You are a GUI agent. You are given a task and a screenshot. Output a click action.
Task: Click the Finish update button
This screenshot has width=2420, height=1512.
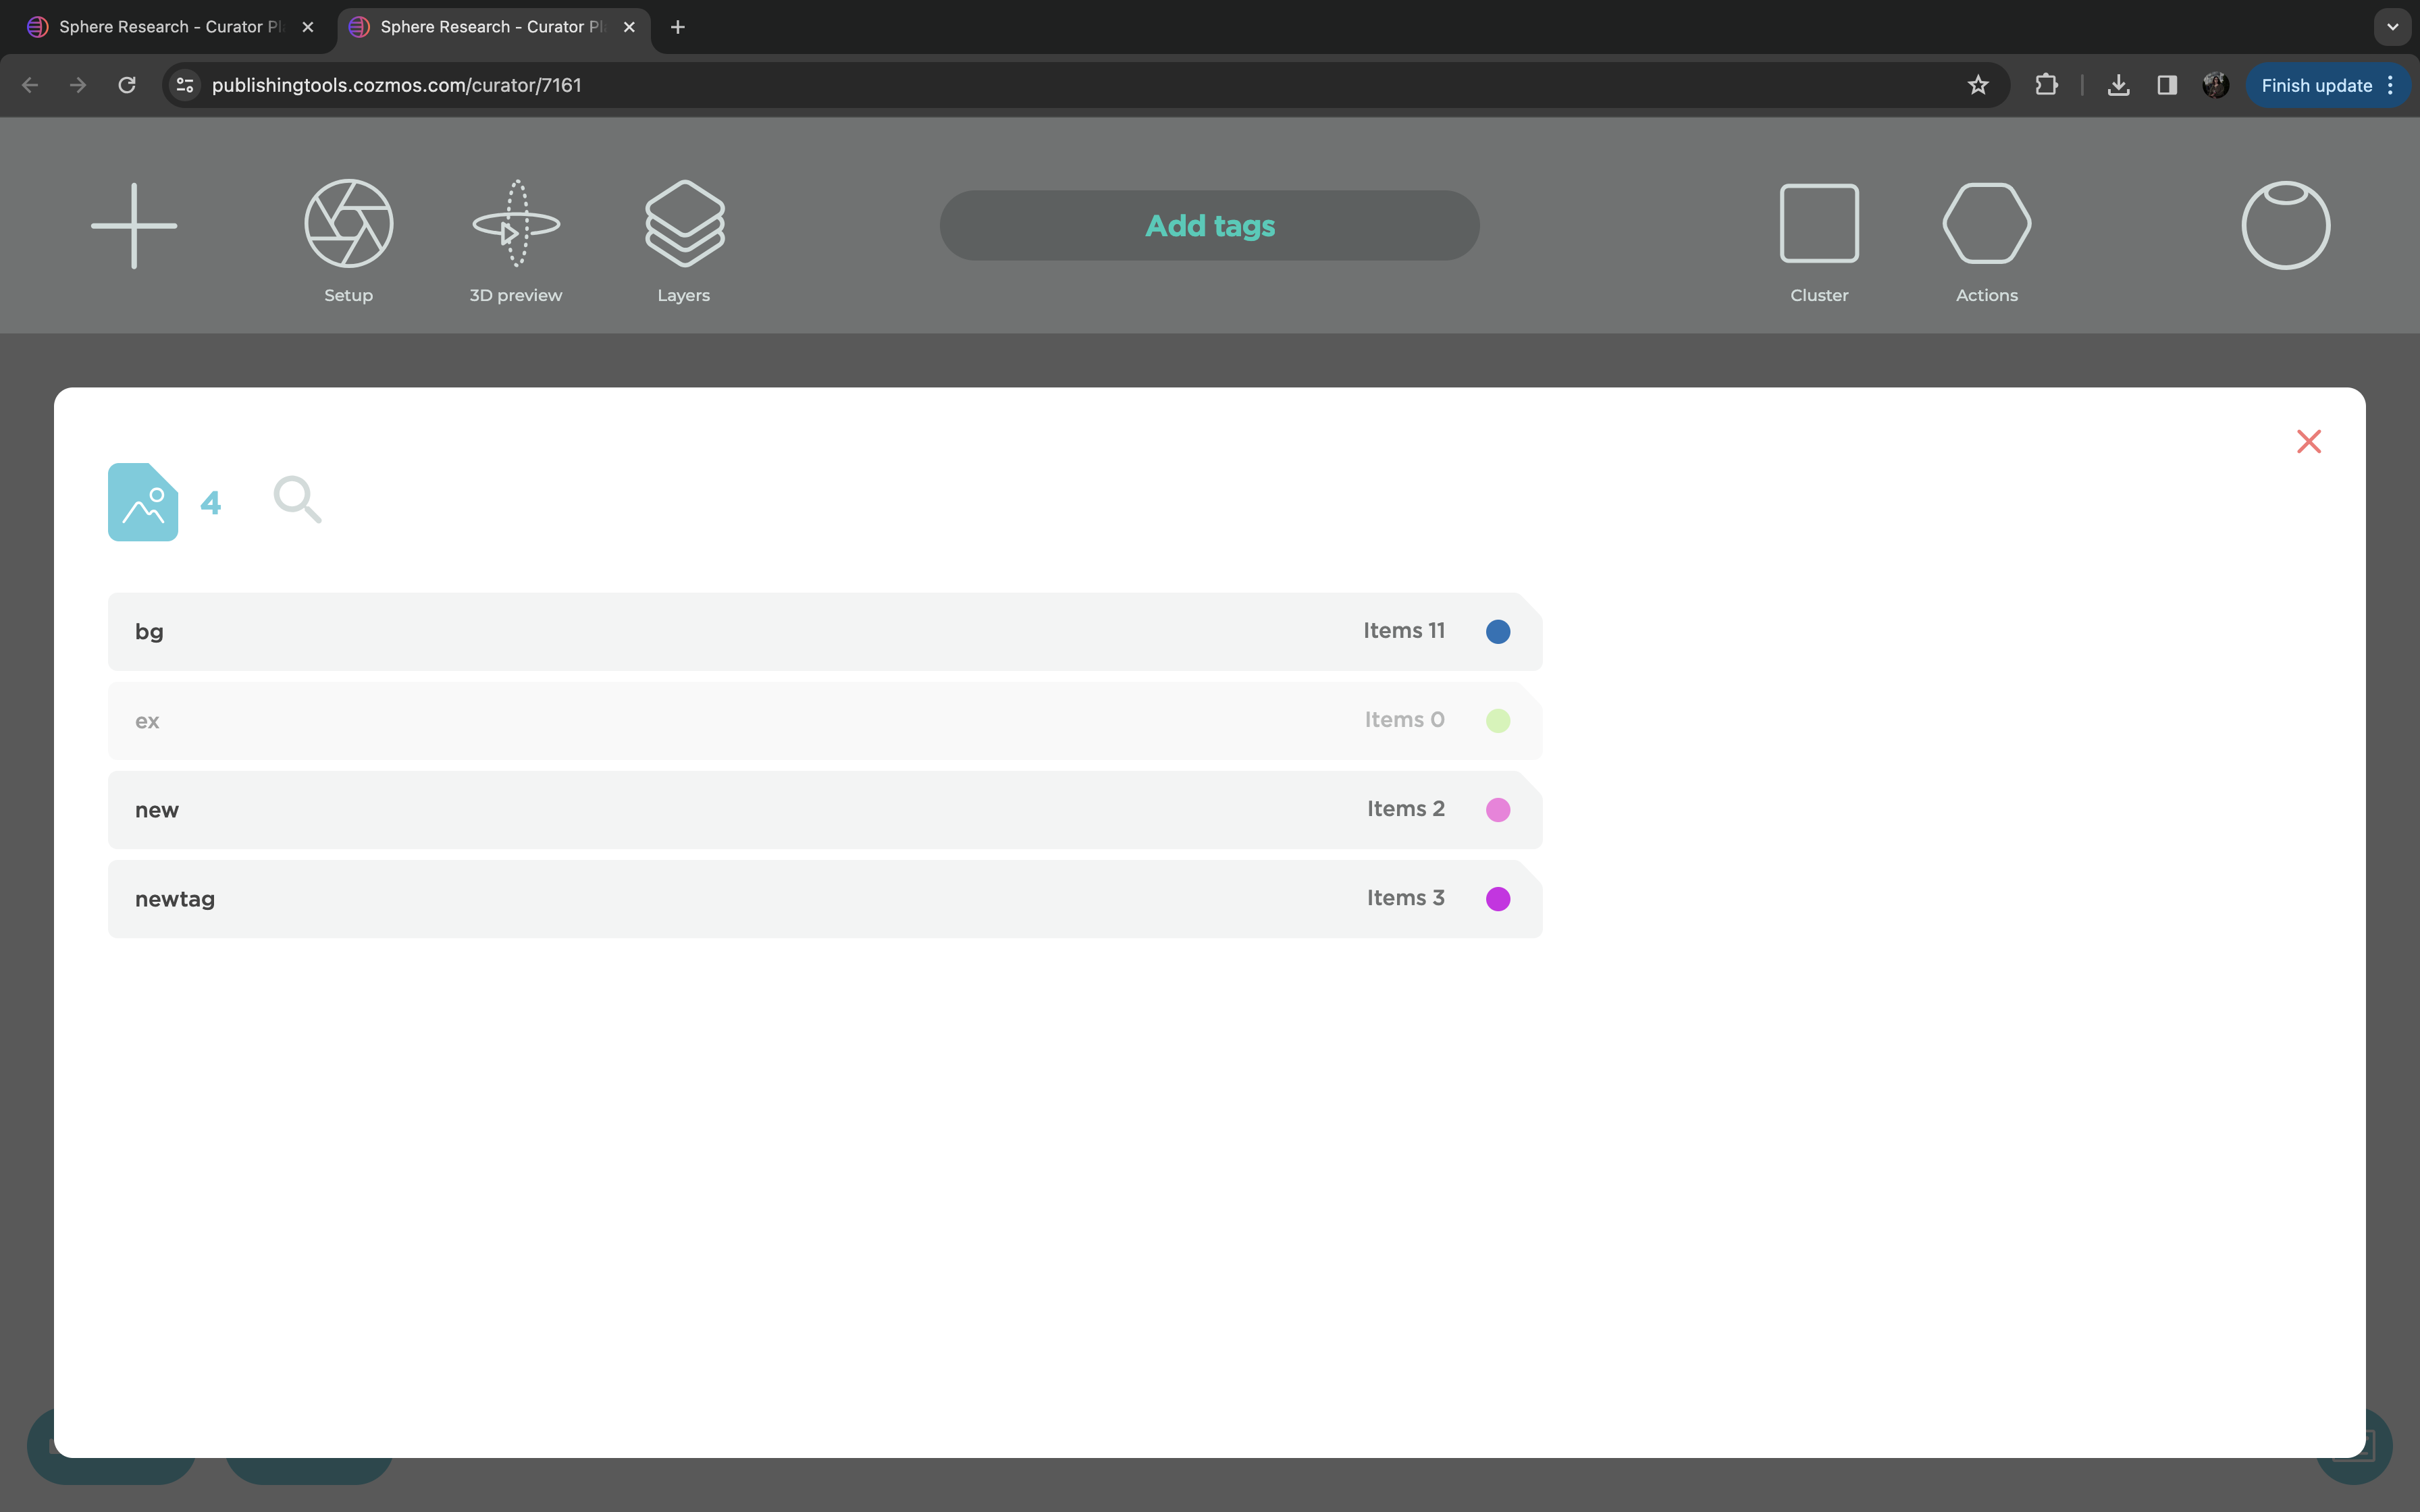(2315, 85)
